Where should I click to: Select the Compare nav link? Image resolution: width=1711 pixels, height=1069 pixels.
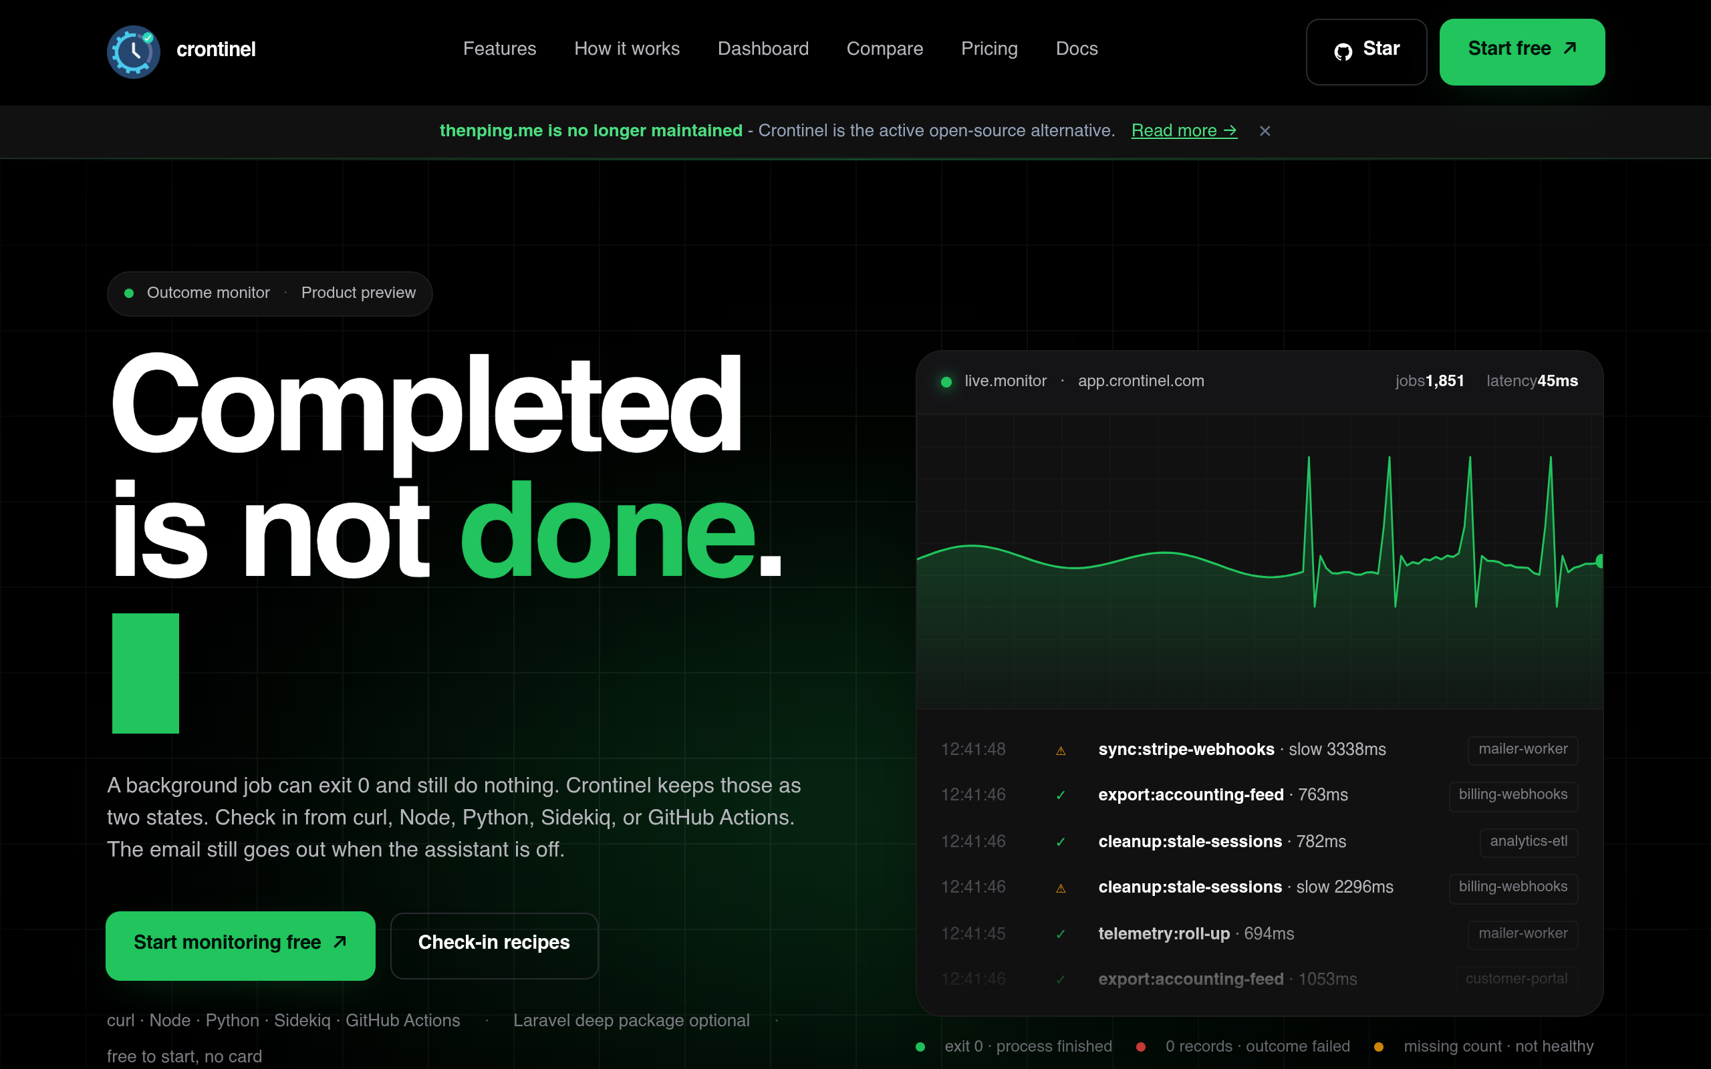click(x=884, y=49)
